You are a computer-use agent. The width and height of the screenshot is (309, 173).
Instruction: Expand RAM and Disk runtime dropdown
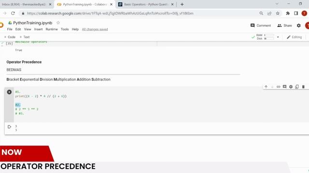pyautogui.click(x=278, y=37)
